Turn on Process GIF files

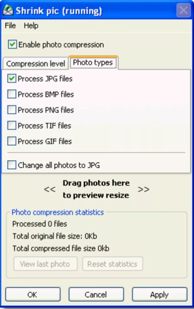[12, 141]
